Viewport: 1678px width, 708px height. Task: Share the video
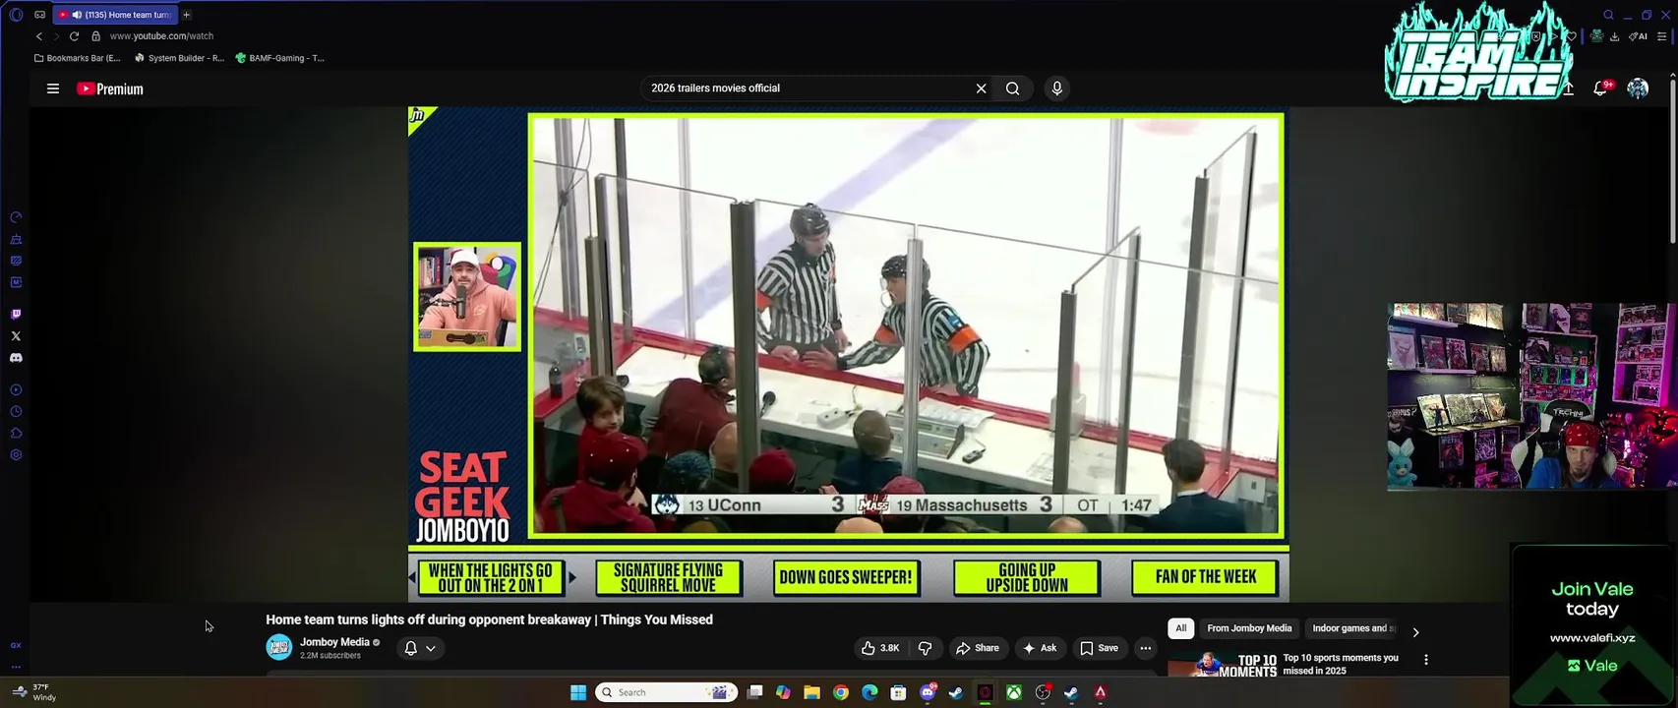[x=977, y=648]
